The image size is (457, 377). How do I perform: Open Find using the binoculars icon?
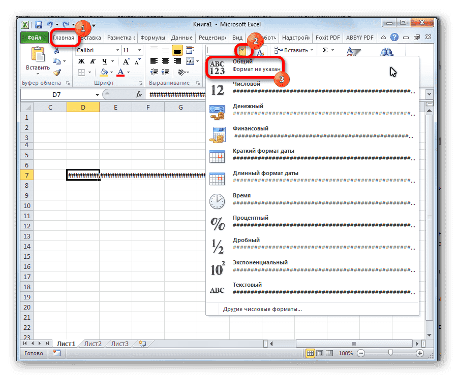[x=386, y=51]
